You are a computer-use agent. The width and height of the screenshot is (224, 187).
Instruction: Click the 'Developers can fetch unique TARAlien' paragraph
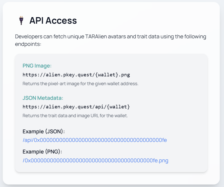pyautogui.click(x=110, y=40)
